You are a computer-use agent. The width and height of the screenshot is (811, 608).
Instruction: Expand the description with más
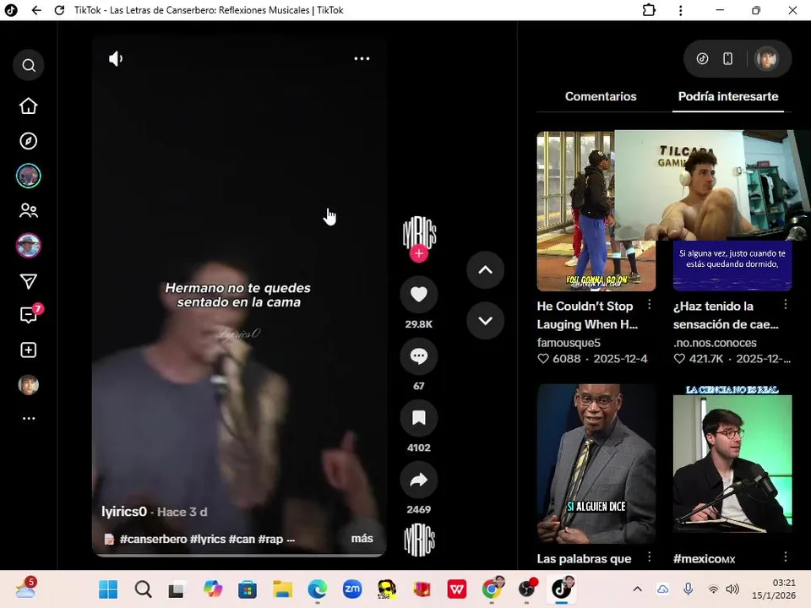[362, 539]
